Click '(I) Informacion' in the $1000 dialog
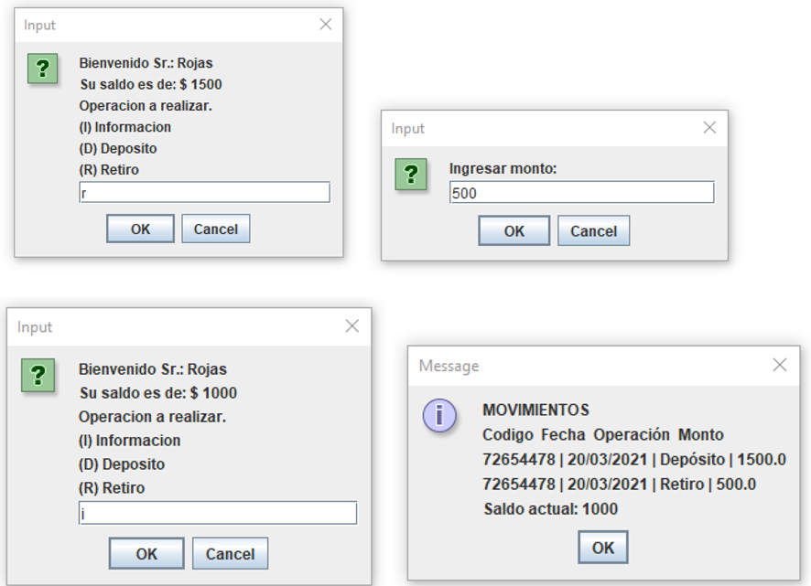This screenshot has width=811, height=586. (130, 441)
